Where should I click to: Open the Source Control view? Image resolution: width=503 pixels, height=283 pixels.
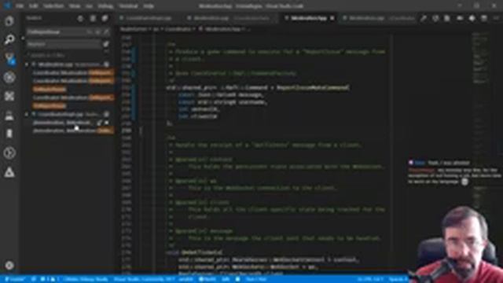click(x=9, y=59)
